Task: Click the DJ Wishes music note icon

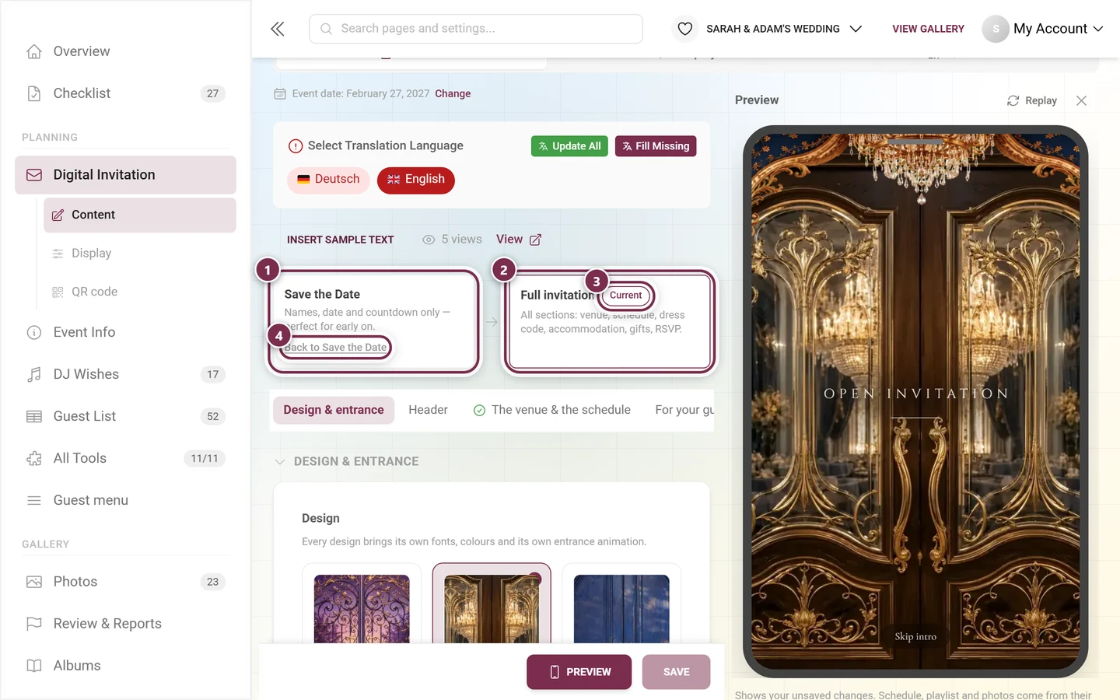Action: (x=34, y=374)
